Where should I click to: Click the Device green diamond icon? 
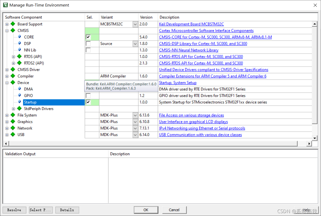(13, 82)
